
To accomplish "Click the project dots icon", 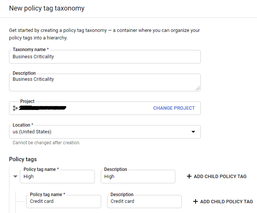I will pyautogui.click(x=15, y=108).
